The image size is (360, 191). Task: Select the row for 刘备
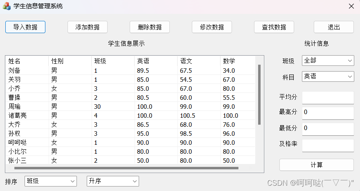pyautogui.click(x=130, y=70)
